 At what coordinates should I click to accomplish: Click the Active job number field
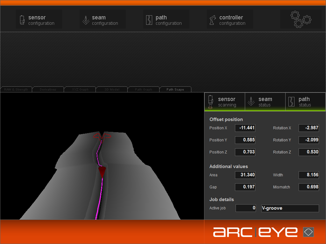coord(245,208)
